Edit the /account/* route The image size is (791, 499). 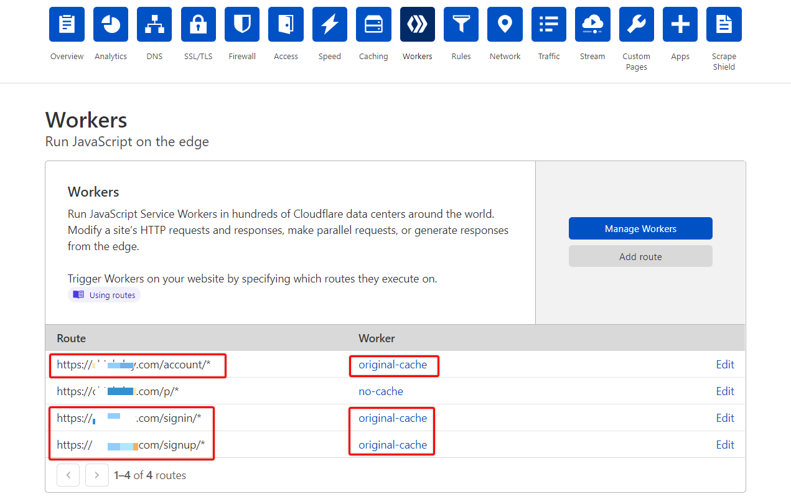725,365
